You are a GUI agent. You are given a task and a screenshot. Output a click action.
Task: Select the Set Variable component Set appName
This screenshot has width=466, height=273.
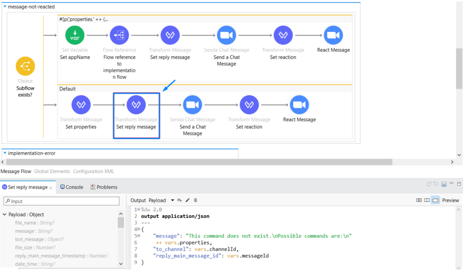coord(74,35)
